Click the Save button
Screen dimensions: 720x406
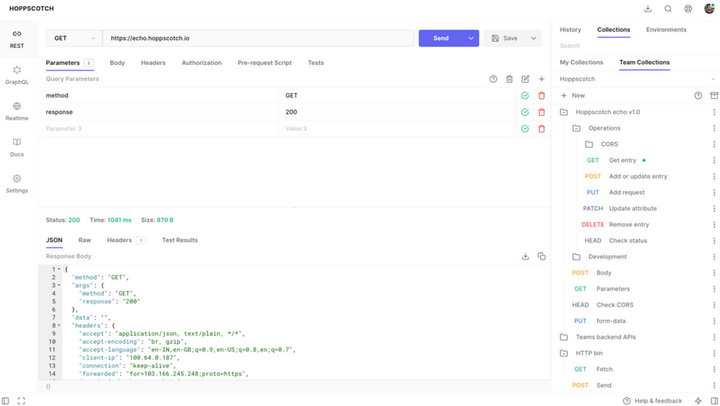[x=505, y=38]
